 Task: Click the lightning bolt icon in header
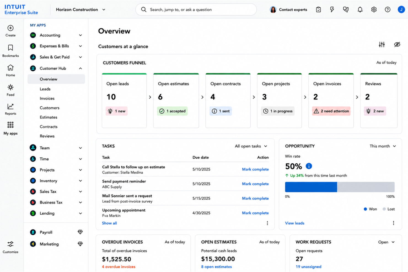coord(332,10)
